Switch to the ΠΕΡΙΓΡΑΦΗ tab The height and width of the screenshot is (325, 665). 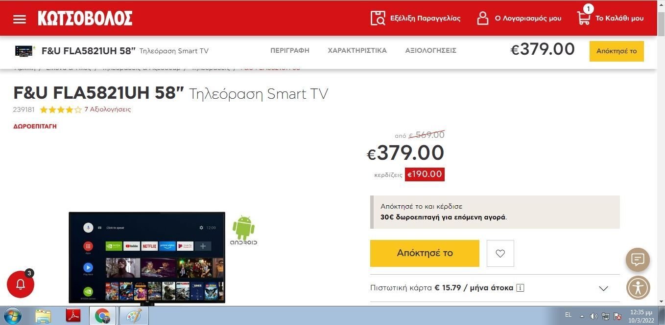point(290,50)
